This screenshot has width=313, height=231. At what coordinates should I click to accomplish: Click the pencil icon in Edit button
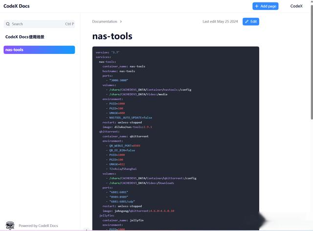point(247,22)
